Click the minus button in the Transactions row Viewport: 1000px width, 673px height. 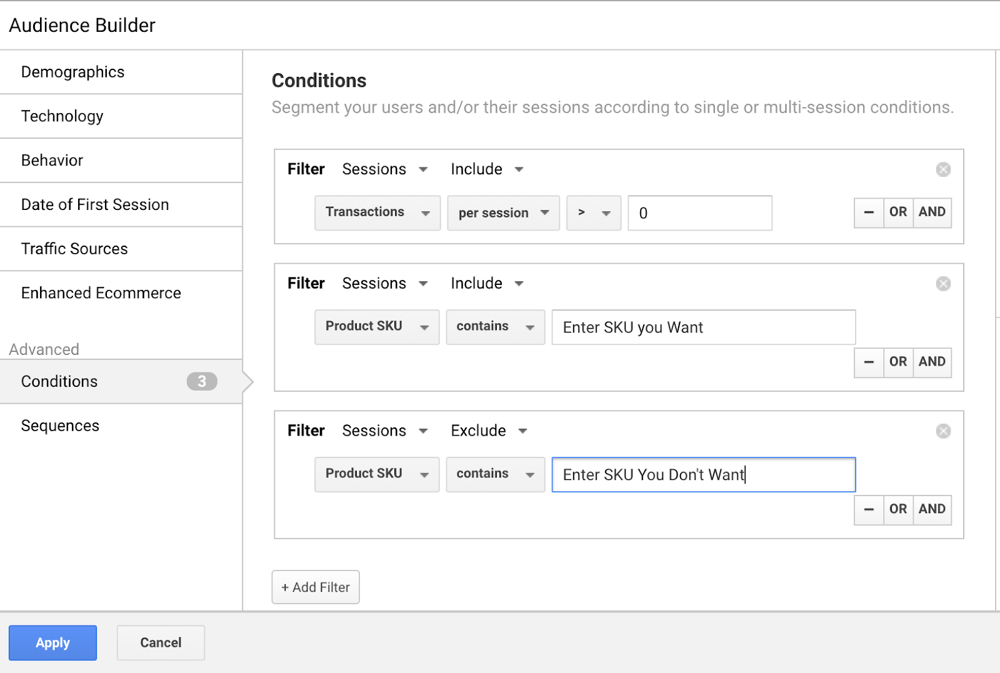[x=869, y=212]
